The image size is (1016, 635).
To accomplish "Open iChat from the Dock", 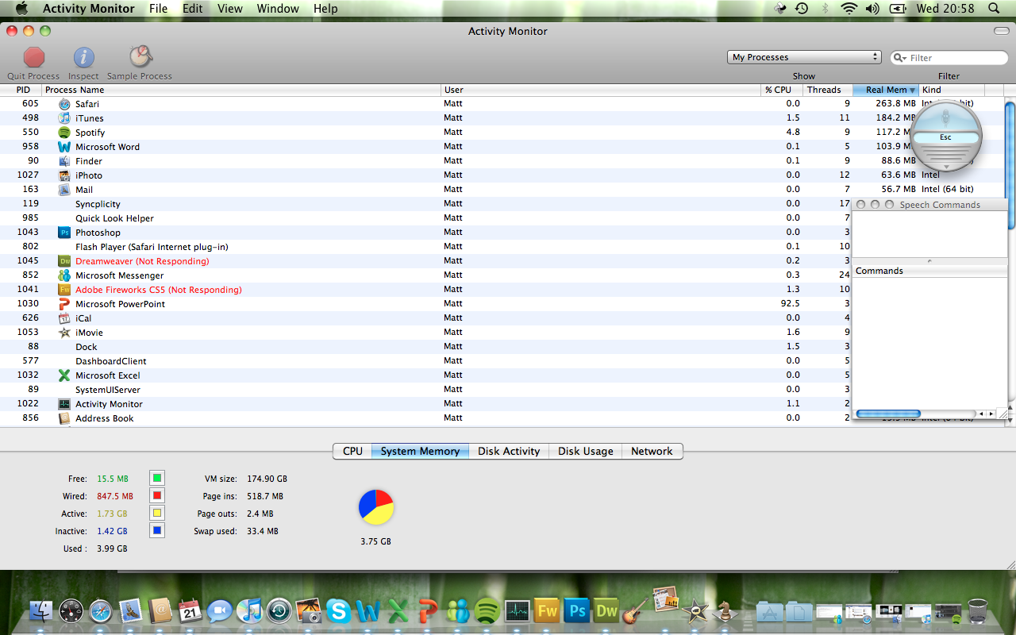I will point(220,610).
